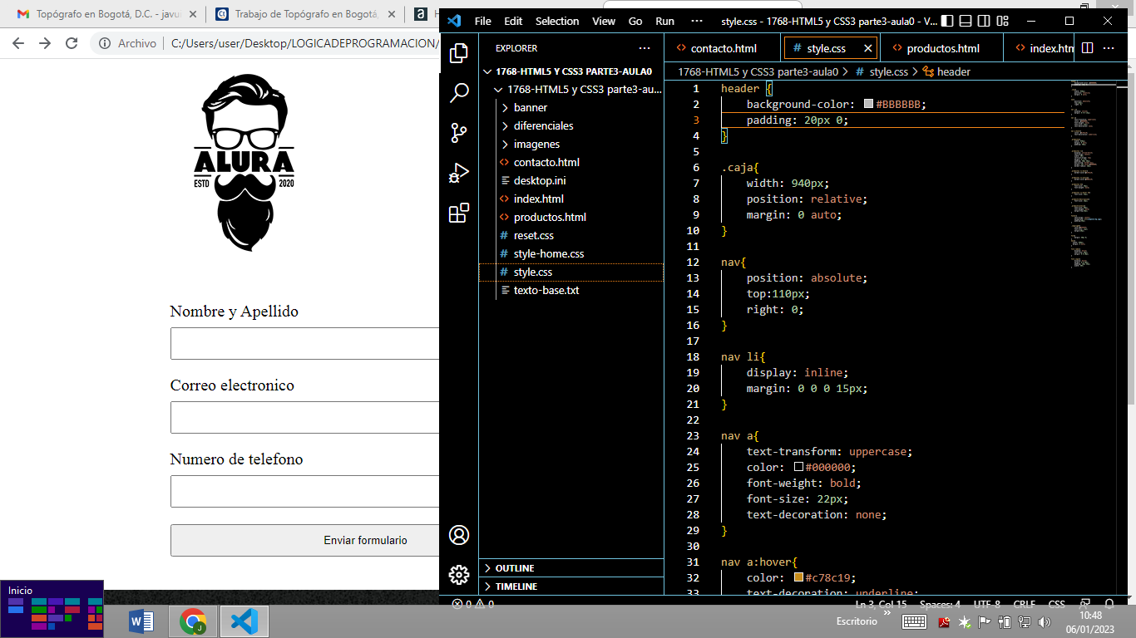Switch to productos.html editor tab
Image resolution: width=1136 pixels, height=638 pixels.
[941, 48]
